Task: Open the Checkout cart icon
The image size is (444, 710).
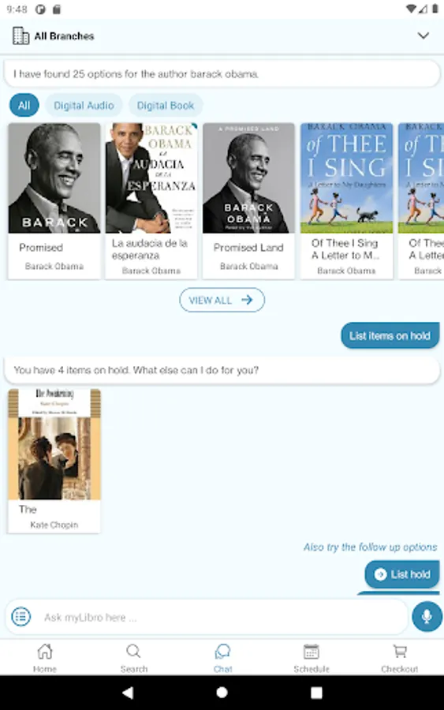Action: click(399, 652)
